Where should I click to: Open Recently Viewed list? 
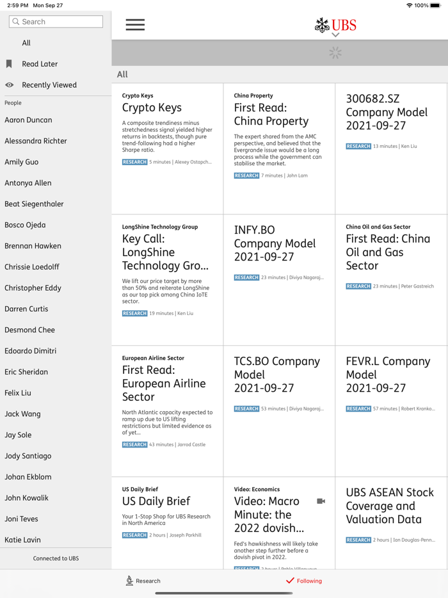[49, 85]
